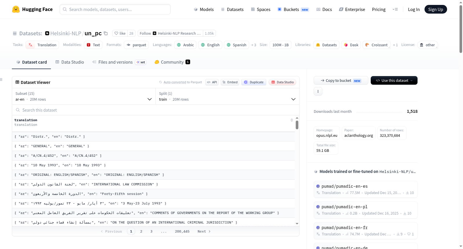Open the Docs navigation link
The width and height of the screenshot is (463, 249).
pyautogui.click(x=324, y=10)
